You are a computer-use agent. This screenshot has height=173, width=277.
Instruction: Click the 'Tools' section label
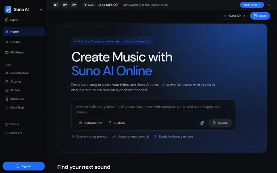coord(8,65)
